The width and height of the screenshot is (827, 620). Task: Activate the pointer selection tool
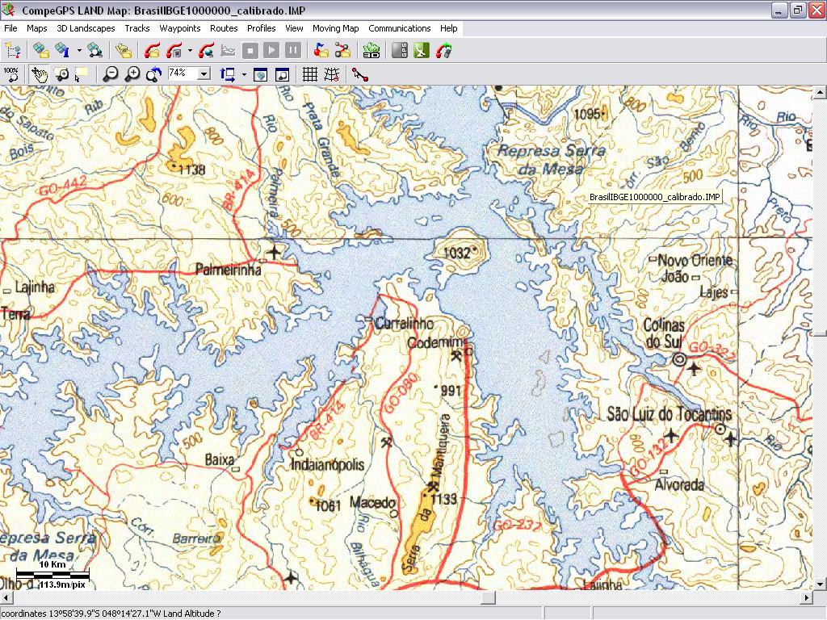coord(81,74)
